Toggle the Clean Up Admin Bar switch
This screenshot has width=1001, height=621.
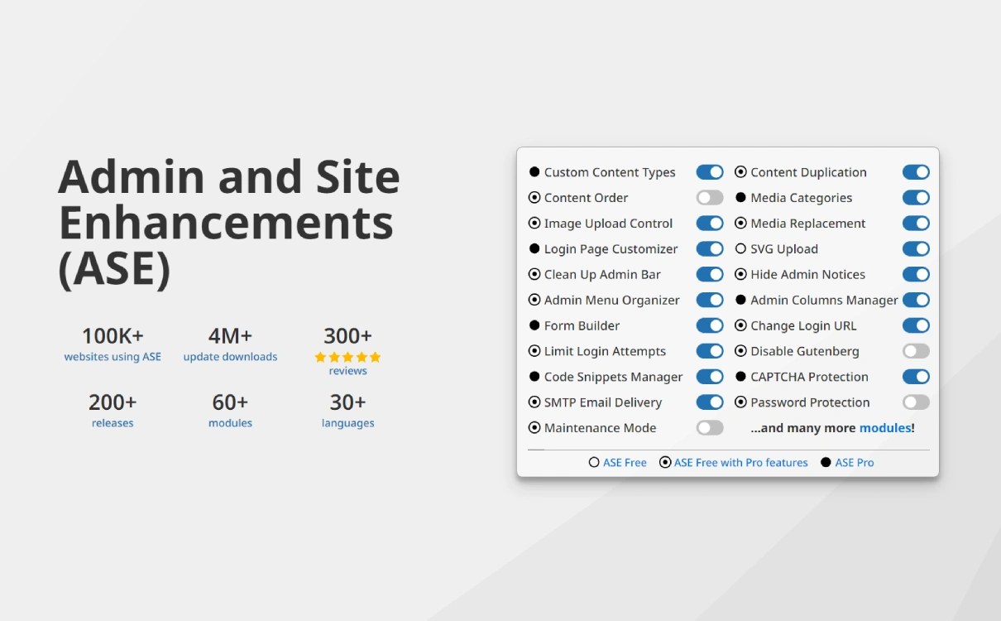tap(710, 275)
